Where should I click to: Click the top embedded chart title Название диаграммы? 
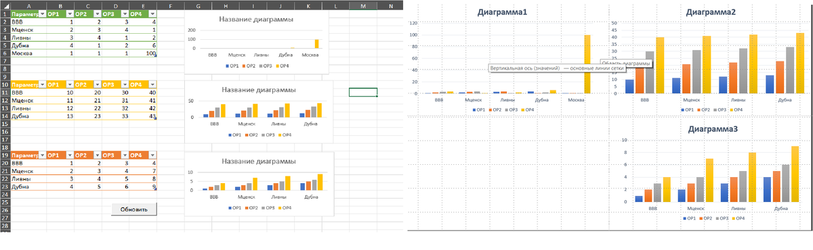click(x=257, y=20)
